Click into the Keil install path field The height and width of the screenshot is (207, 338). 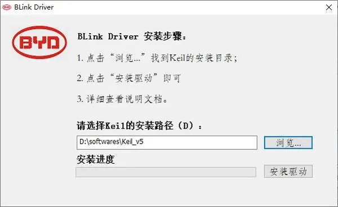(167, 142)
